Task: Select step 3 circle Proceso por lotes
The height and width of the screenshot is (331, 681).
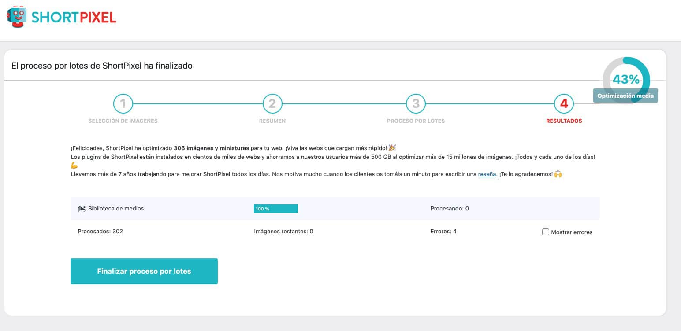Action: click(x=416, y=104)
